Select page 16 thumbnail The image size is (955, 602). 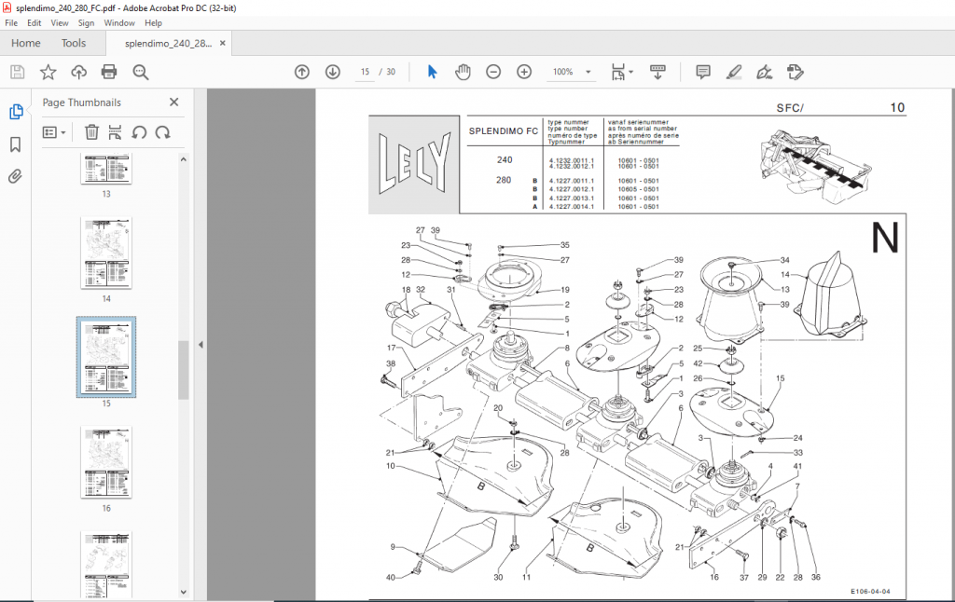(x=106, y=462)
